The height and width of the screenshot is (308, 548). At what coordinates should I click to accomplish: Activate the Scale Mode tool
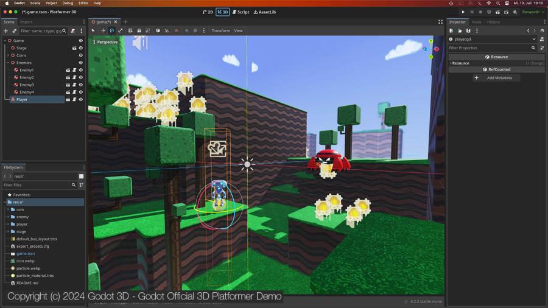(121, 30)
